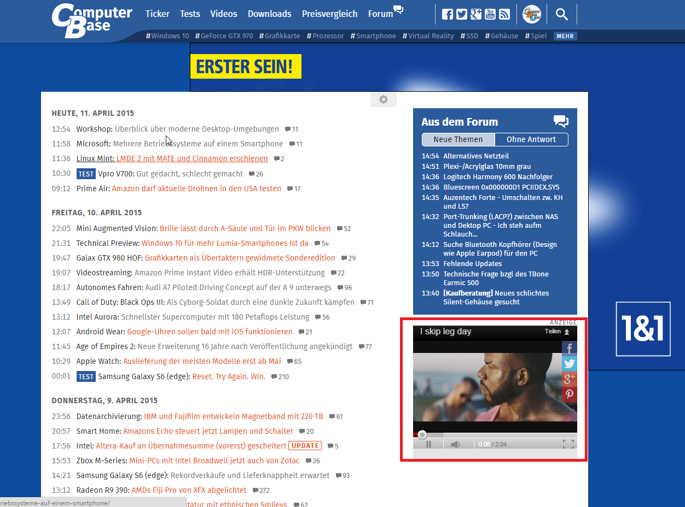Open the #Smartphone tag link

pos(373,36)
